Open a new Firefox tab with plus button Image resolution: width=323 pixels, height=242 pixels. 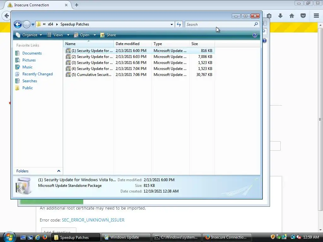point(77,5)
